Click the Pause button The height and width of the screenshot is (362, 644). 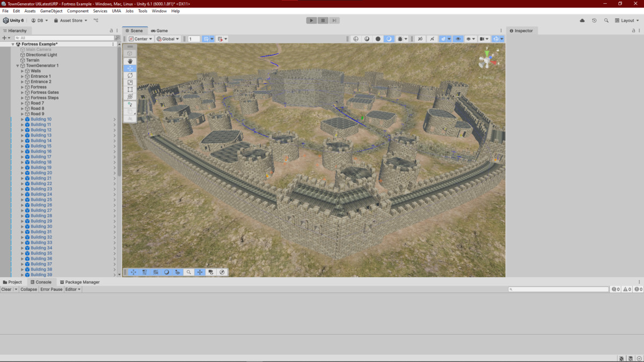[323, 20]
